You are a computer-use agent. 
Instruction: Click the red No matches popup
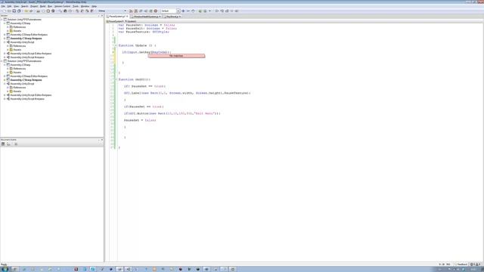(x=176, y=56)
